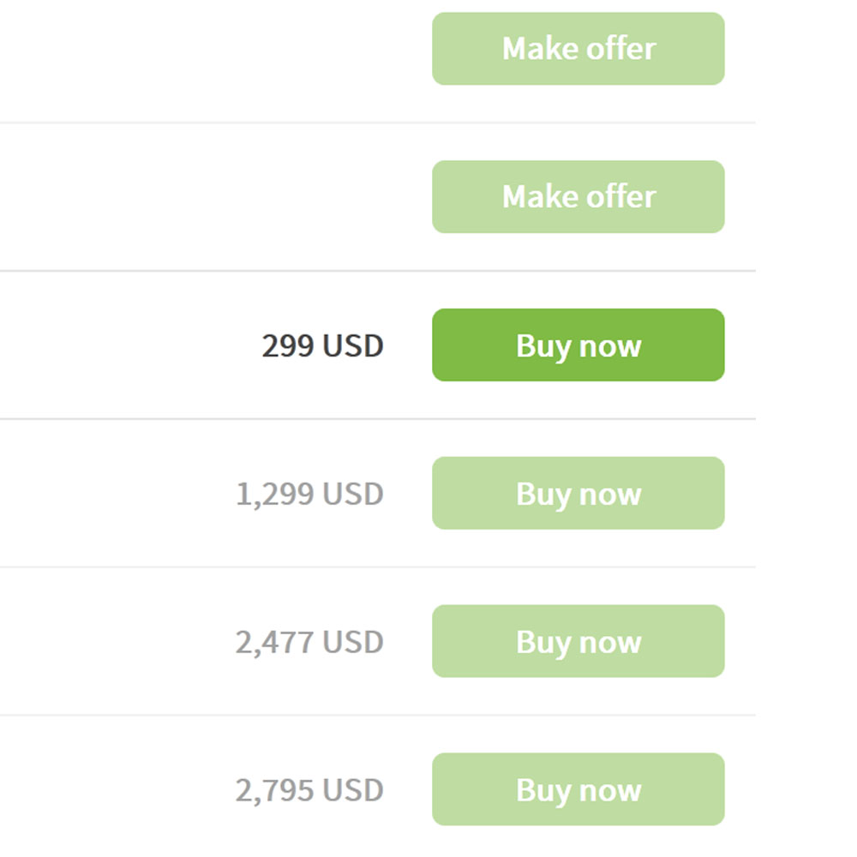This screenshot has width=857, height=857.
Task: Click the bold 299 USD price label
Action: point(321,345)
